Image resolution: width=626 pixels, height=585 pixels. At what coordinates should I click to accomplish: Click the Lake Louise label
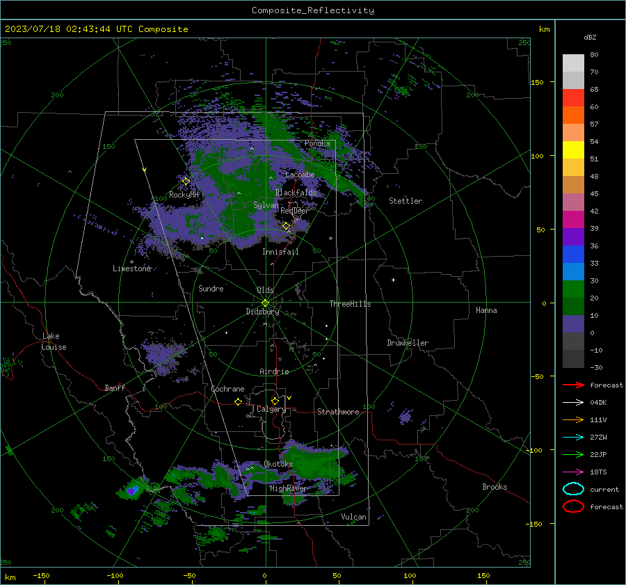point(54,342)
